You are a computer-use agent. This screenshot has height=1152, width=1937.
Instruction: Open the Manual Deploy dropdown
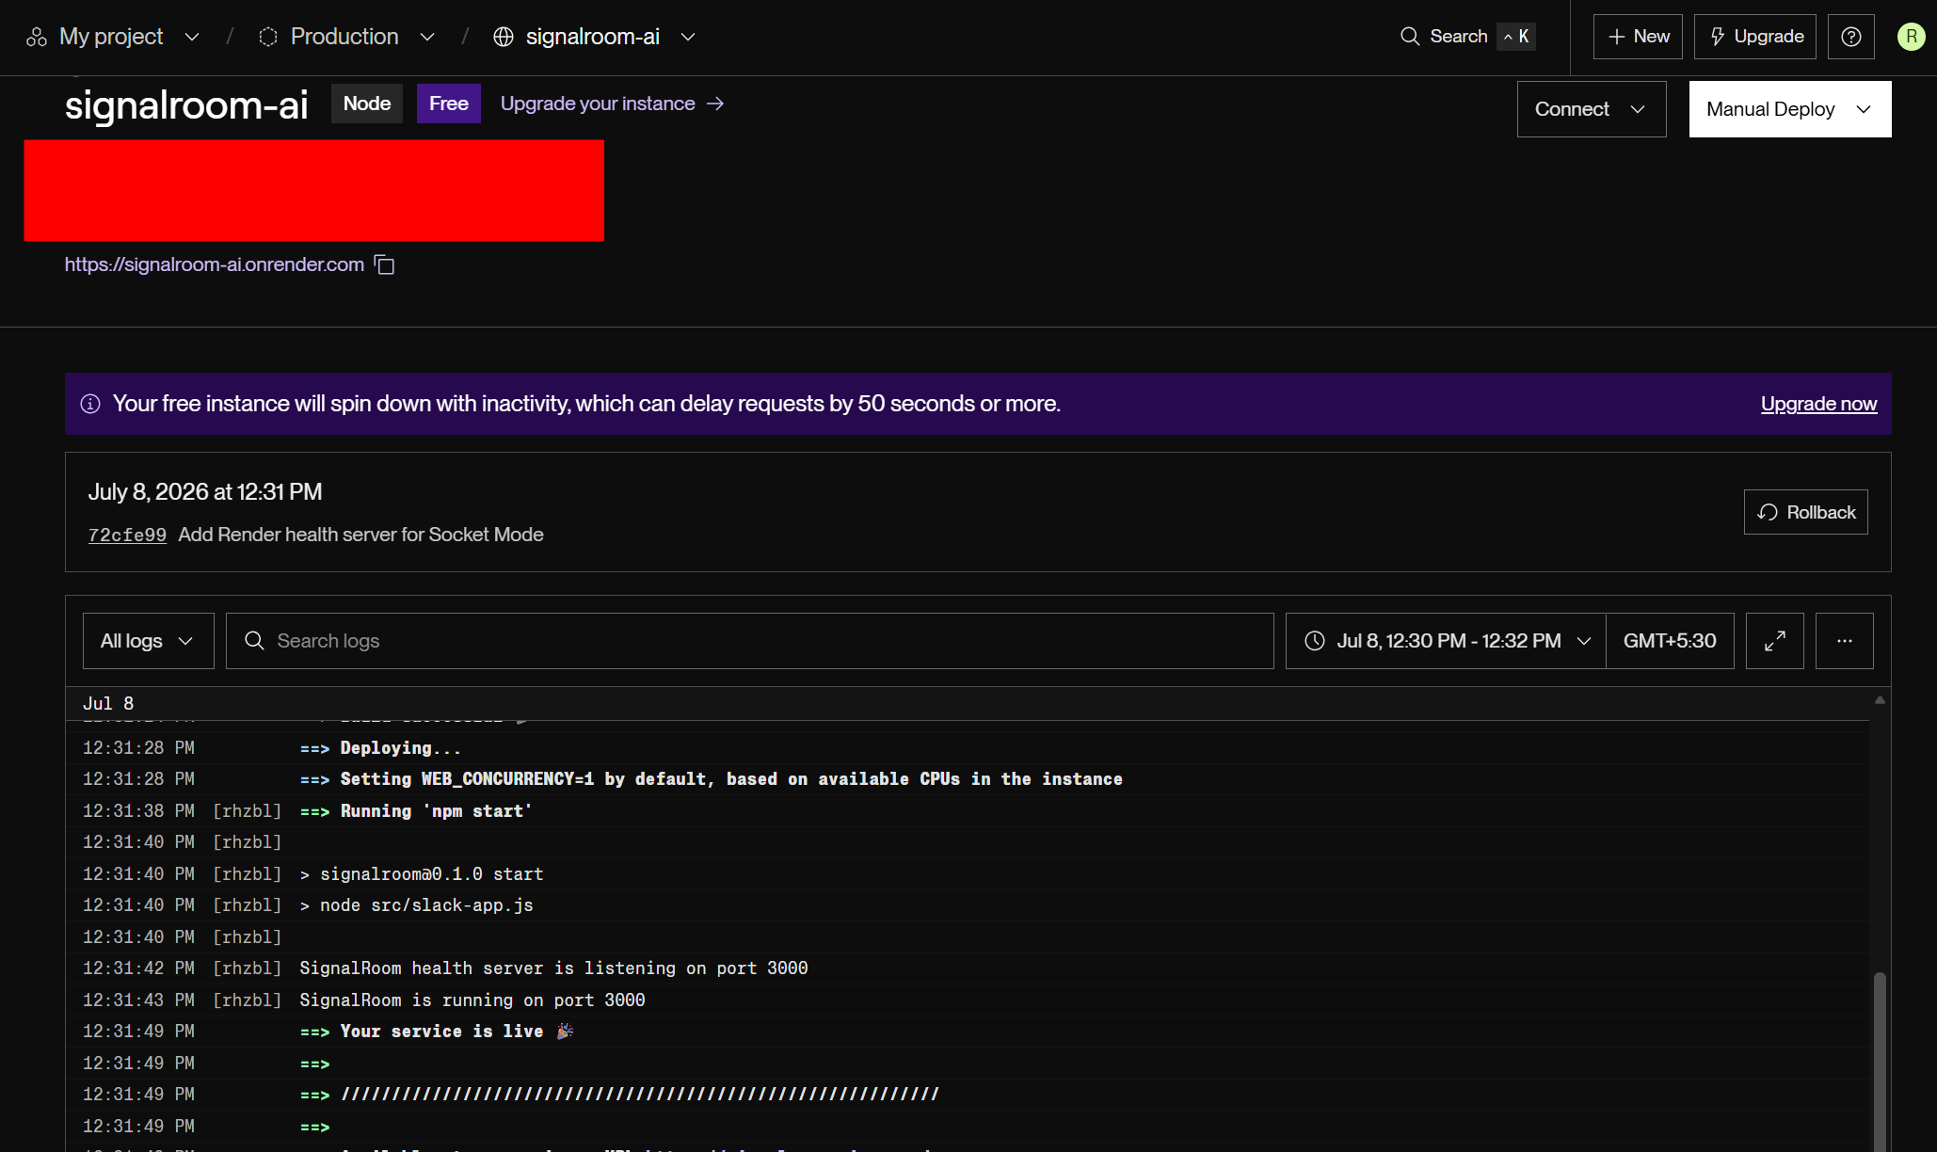[1789, 109]
